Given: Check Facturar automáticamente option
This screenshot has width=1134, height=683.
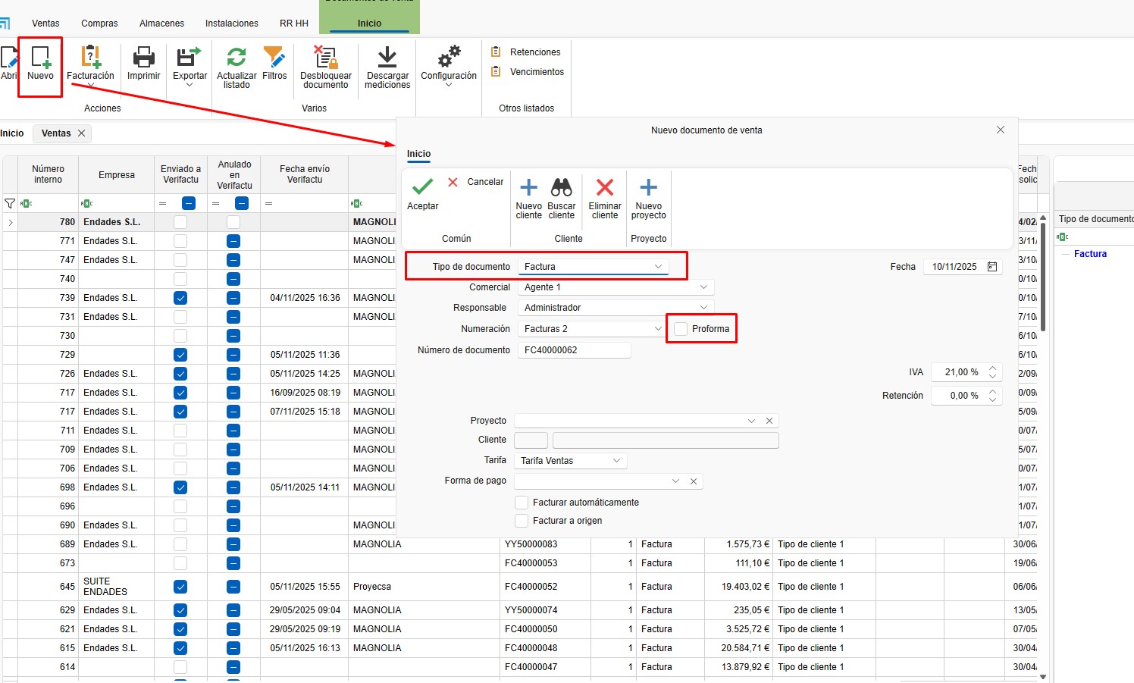Looking at the screenshot, I should (x=522, y=503).
